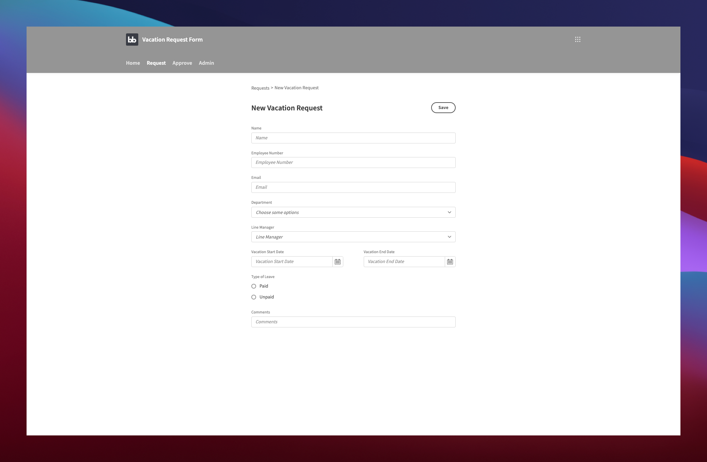The width and height of the screenshot is (707, 462).
Task: Click the Request menu item in navigation
Action: (156, 63)
